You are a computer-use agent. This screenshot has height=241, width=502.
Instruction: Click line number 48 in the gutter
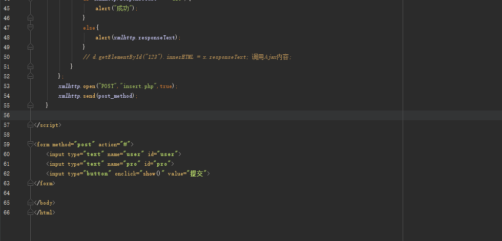pos(6,37)
